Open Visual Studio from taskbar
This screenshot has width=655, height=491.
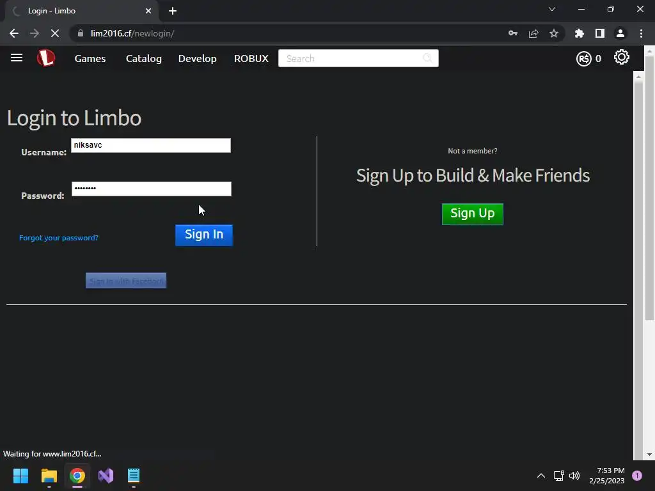click(x=106, y=476)
